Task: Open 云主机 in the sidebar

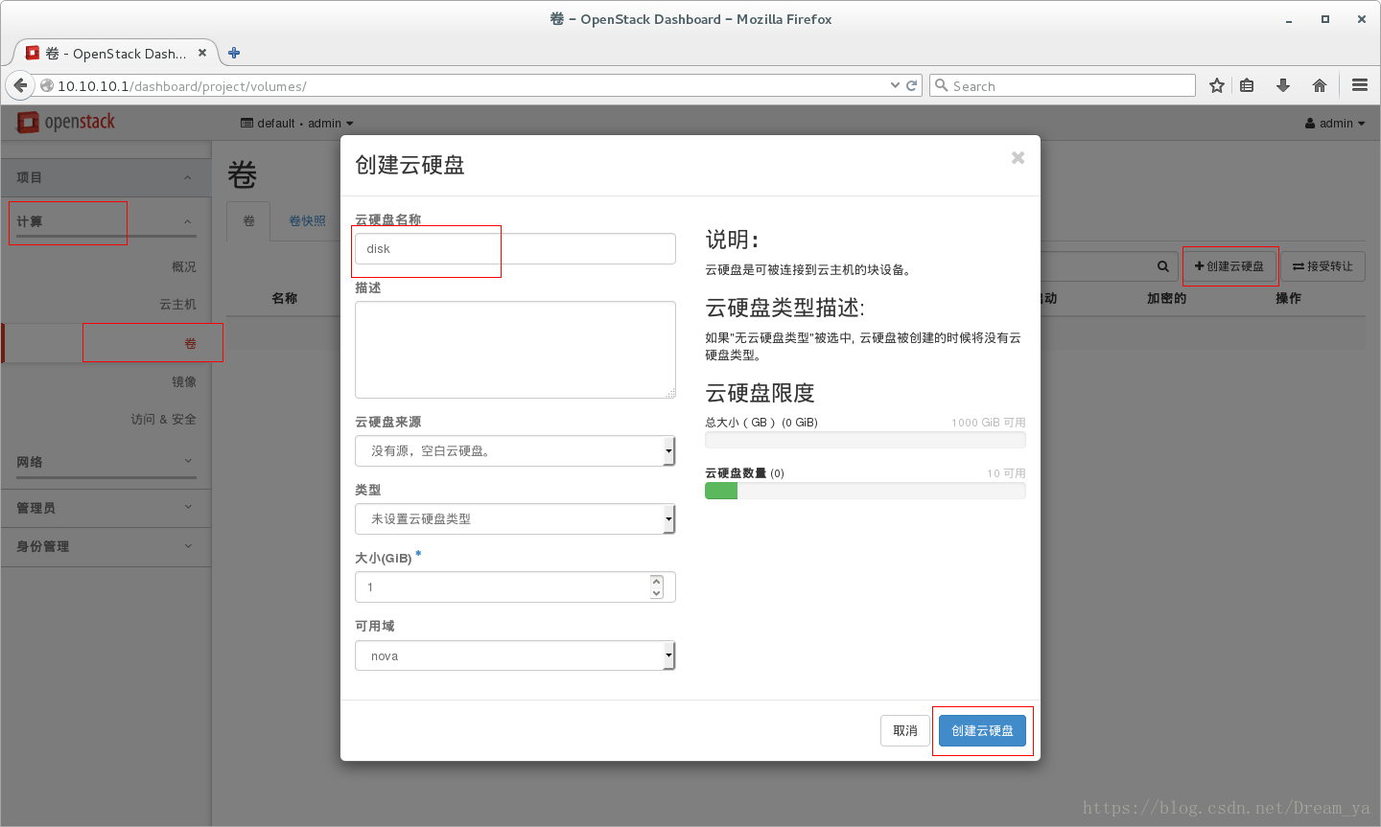Action: [177, 304]
